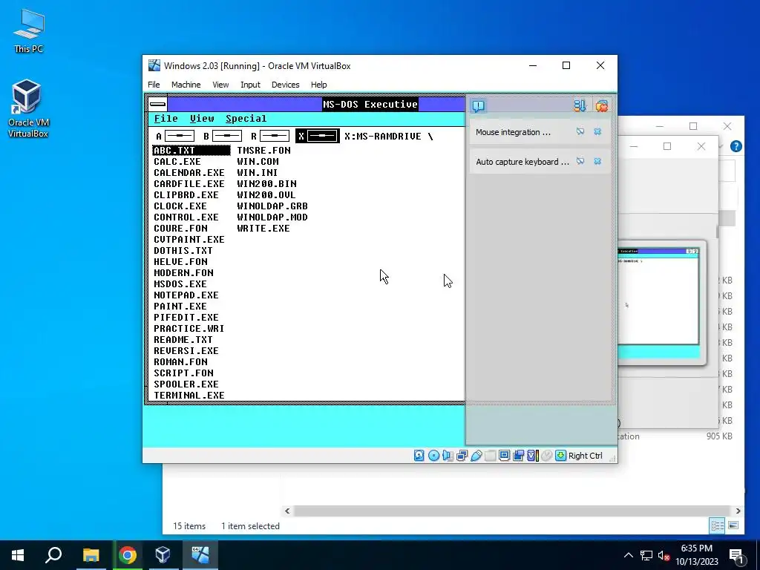This screenshot has height=570, width=760.
Task: Select WINOLDAP.MOD in the file list
Action: 272,217
